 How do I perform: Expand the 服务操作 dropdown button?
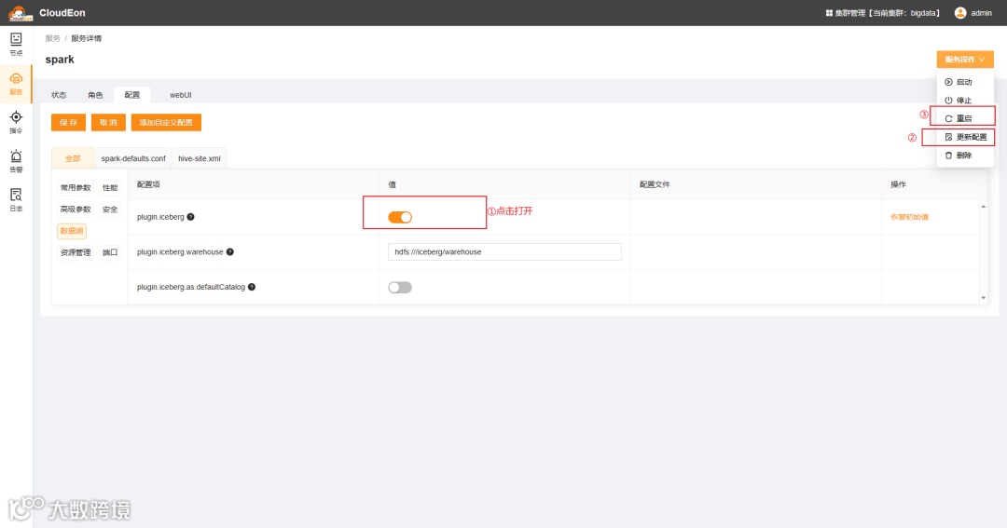tap(965, 59)
